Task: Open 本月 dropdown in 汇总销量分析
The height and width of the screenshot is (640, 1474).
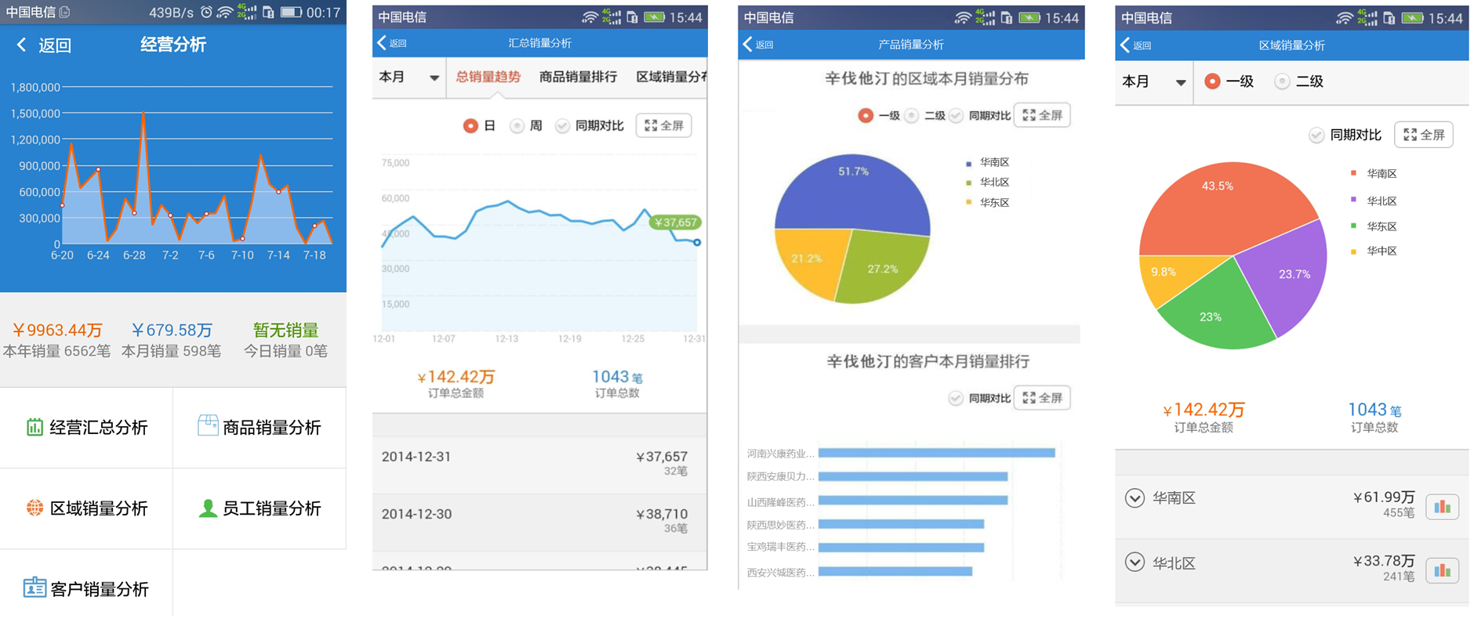Action: pos(408,78)
